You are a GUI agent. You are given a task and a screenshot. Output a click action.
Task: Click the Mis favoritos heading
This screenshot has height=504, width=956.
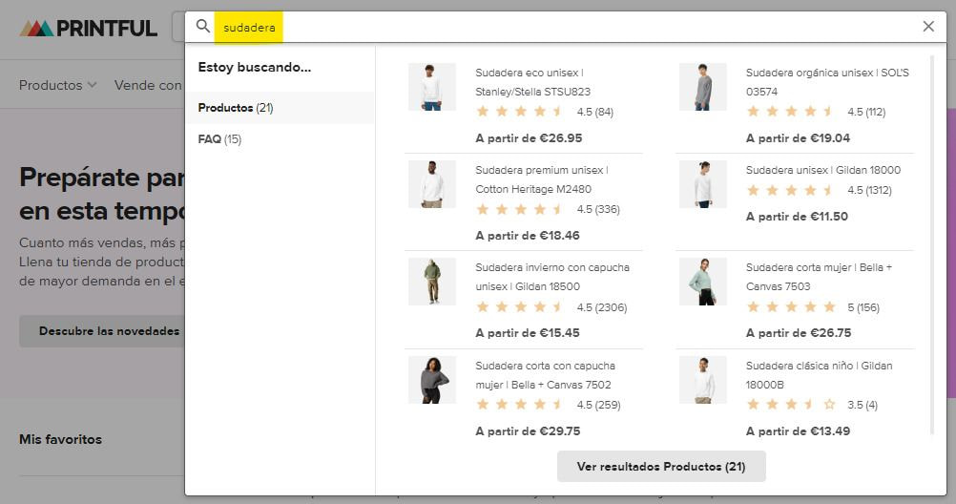(60, 439)
